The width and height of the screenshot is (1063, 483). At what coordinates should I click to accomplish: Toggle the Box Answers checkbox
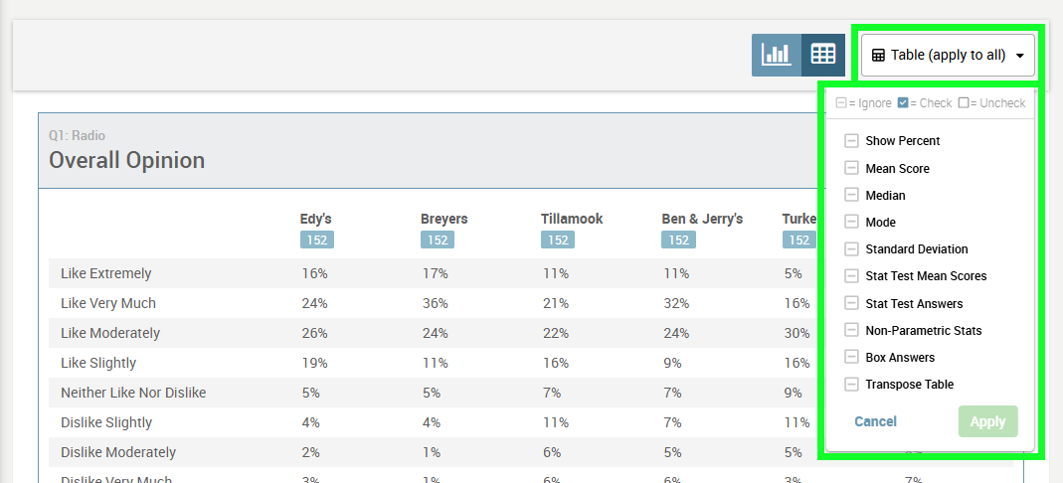coord(851,357)
